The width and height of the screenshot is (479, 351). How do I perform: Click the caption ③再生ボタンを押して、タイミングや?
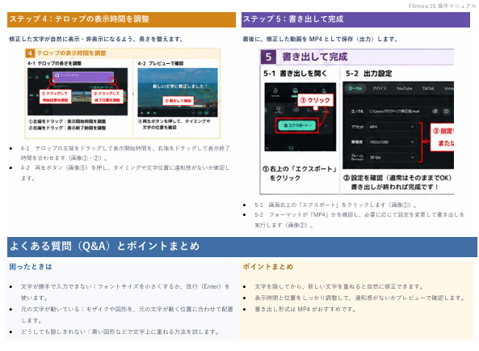[174, 124]
